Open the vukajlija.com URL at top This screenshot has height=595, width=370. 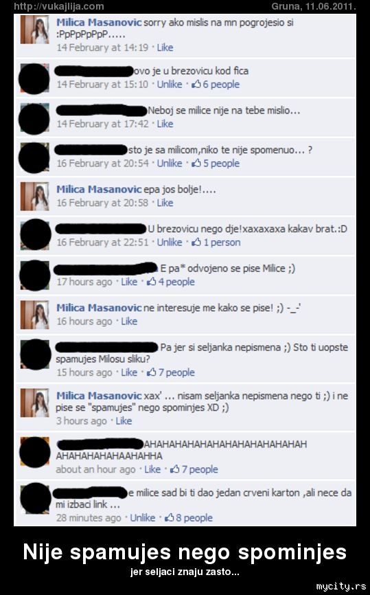(59, 6)
